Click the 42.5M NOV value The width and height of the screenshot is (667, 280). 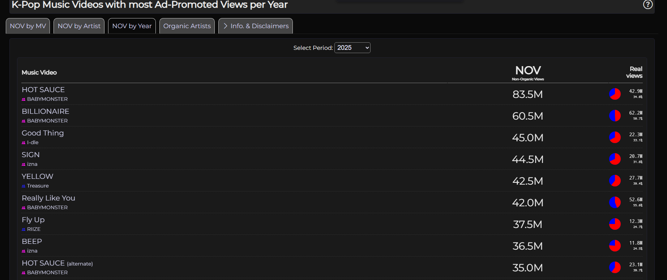coord(528,181)
